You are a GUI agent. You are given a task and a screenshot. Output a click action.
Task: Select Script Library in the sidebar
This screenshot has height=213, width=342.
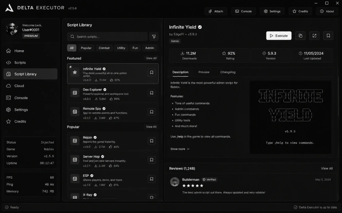[x=30, y=74]
